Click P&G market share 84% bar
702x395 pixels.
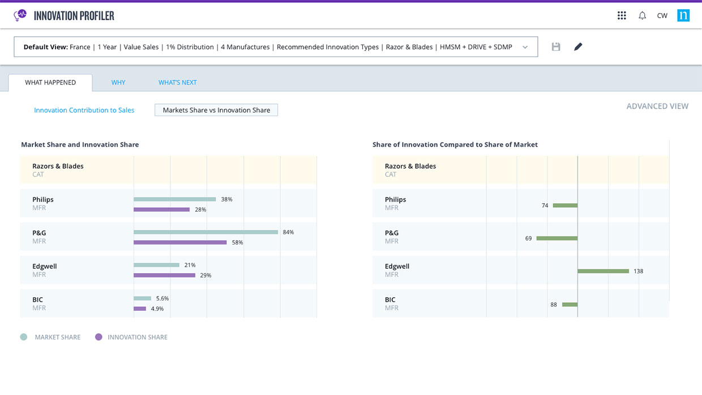(x=206, y=232)
